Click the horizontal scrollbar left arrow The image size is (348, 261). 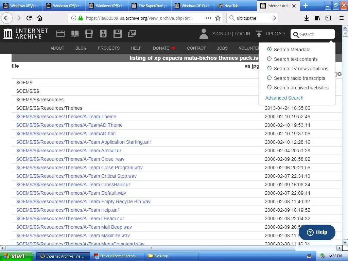[x=3, y=248]
